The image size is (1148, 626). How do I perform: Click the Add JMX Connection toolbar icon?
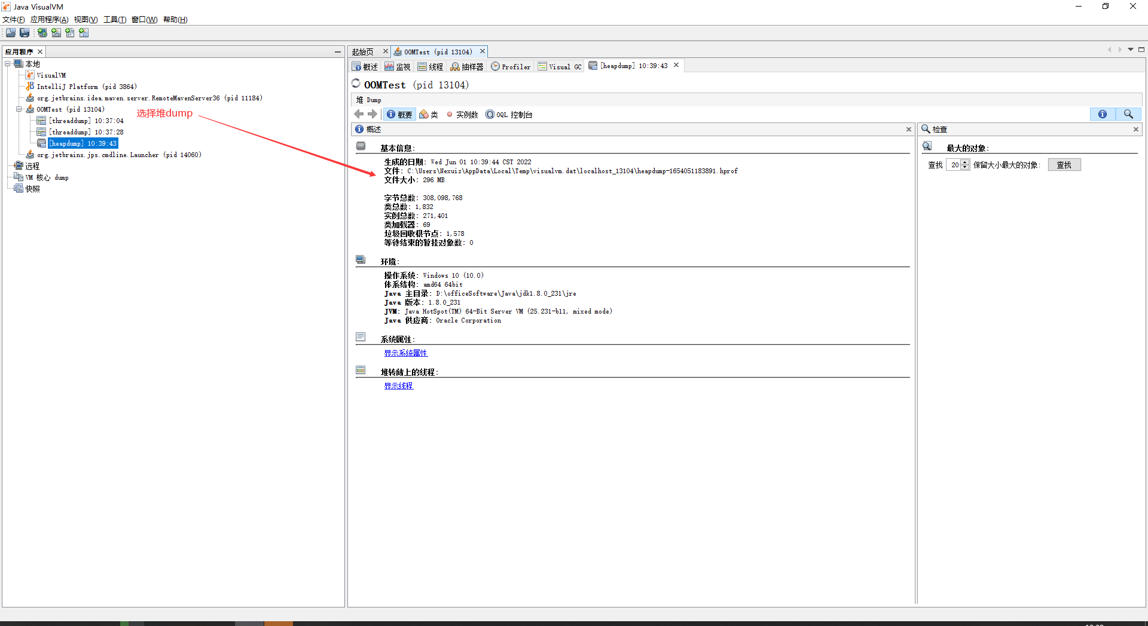tap(56, 33)
